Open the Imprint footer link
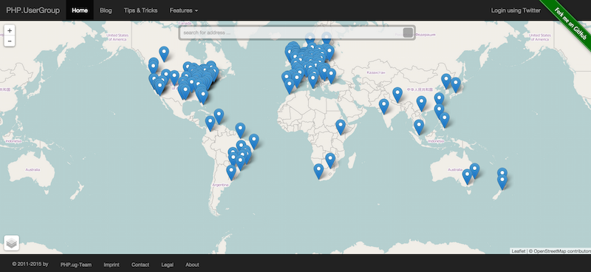This screenshot has height=272, width=591. (112, 265)
